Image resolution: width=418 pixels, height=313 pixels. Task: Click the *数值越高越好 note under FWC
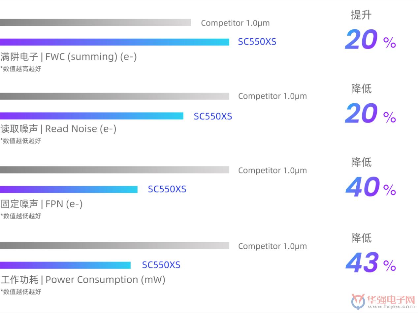pyautogui.click(x=21, y=69)
